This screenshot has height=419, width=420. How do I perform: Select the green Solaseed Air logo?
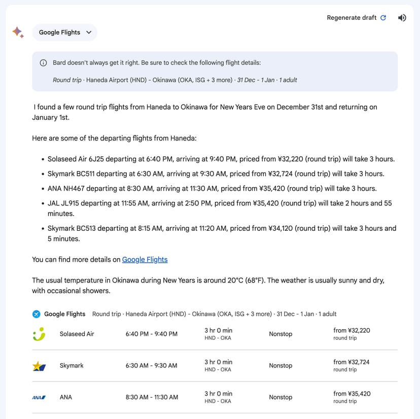click(39, 334)
